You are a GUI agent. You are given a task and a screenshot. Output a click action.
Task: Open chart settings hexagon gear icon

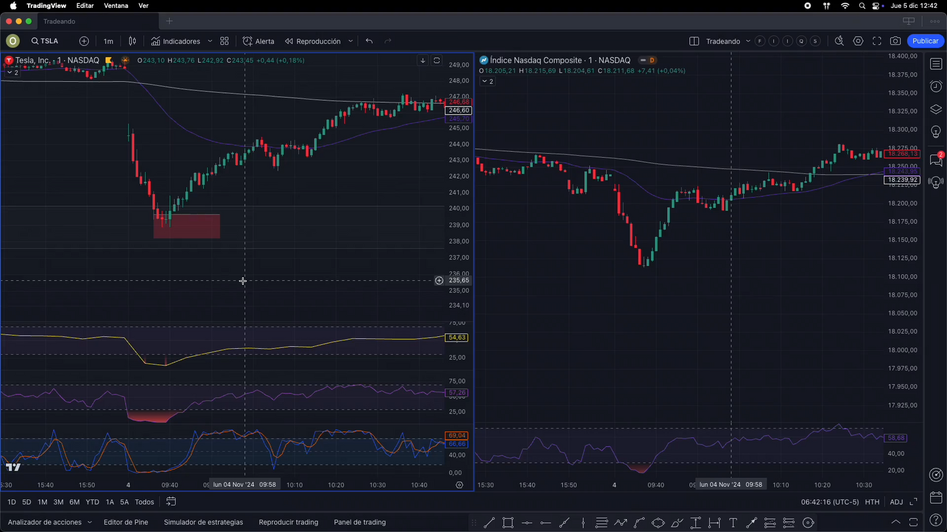(858, 41)
